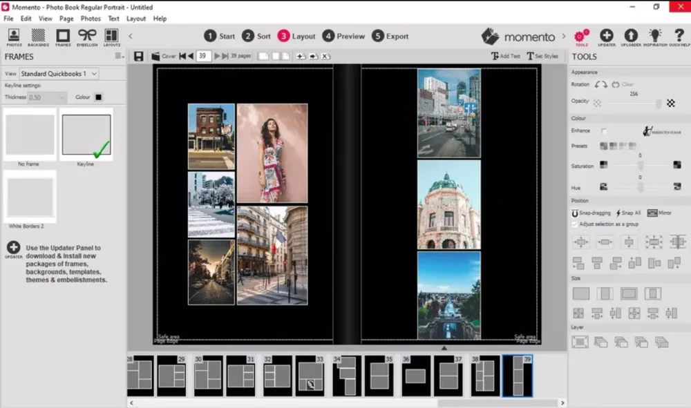Open the Thickness dropdown
Screen dimensions: 691x408
tap(46, 97)
